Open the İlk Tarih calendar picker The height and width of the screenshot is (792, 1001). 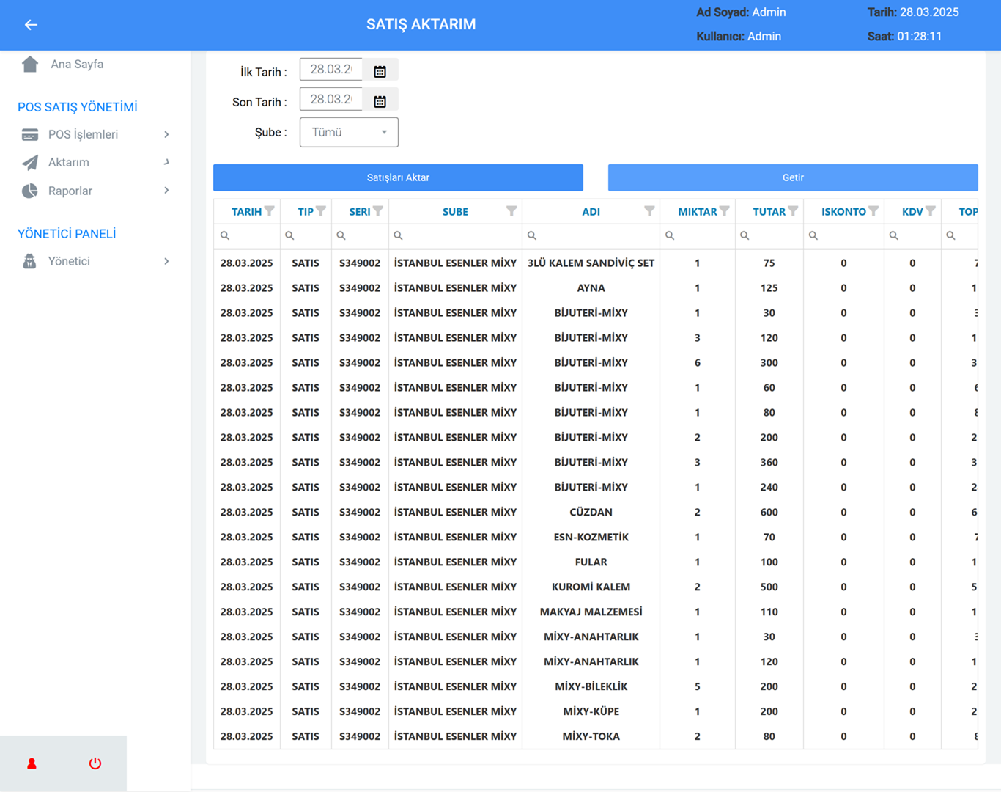[x=380, y=71]
